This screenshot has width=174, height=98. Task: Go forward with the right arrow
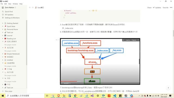[33, 7]
